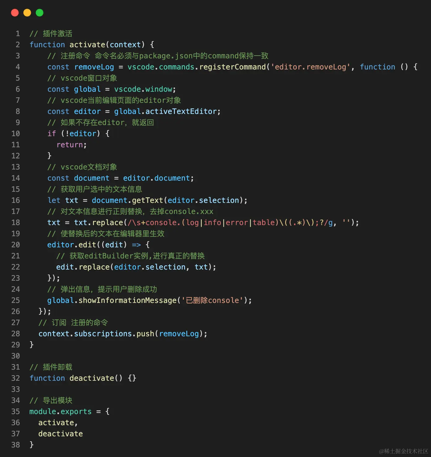Image resolution: width=431 pixels, height=457 pixels.
Task: Select module.exports on line 35
Action: click(60, 411)
